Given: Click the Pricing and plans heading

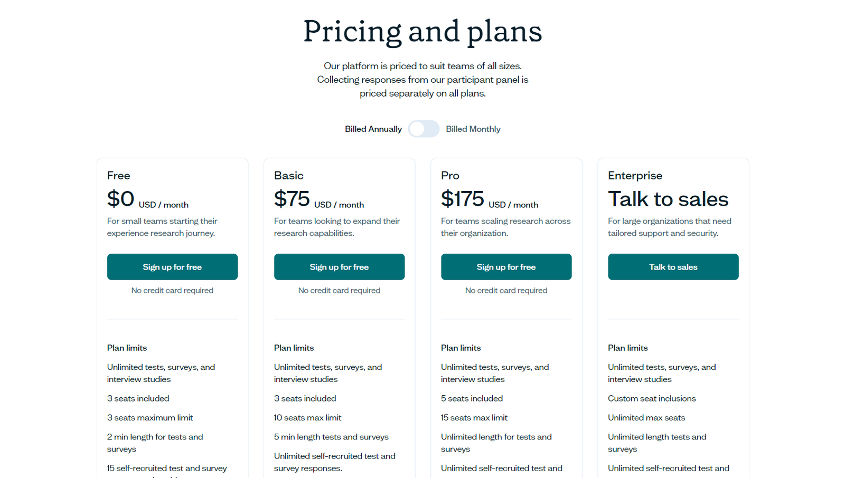Looking at the screenshot, I should click(422, 31).
